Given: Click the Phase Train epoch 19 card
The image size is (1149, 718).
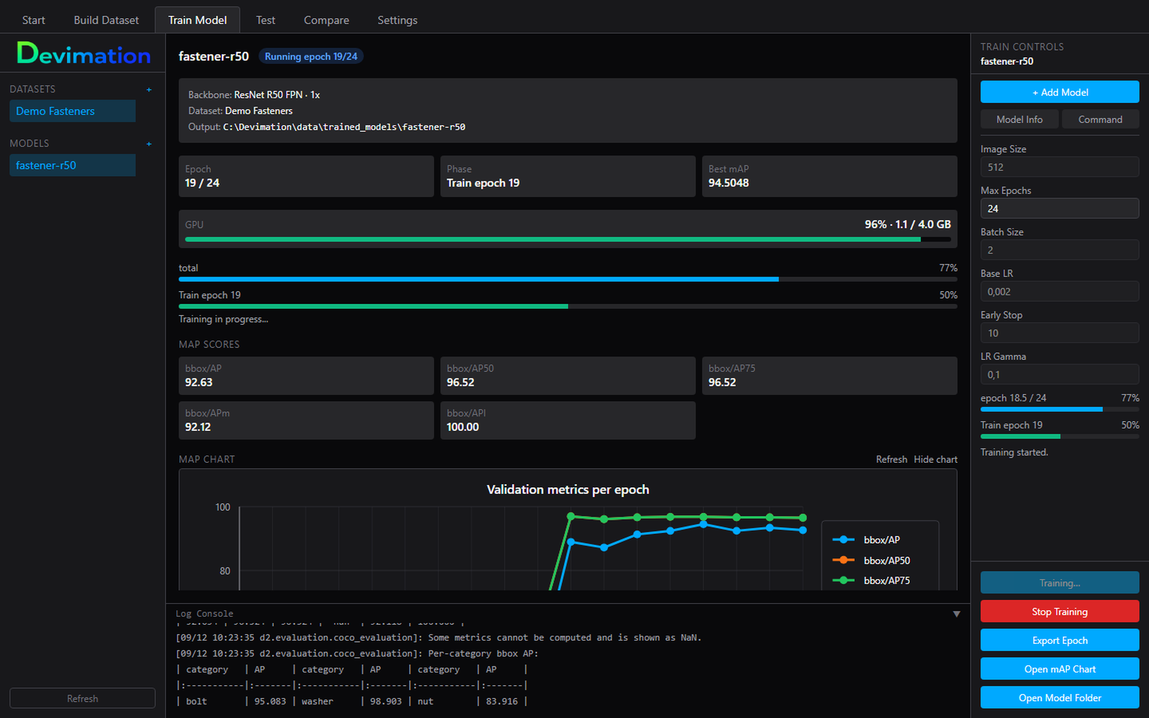Looking at the screenshot, I should (568, 176).
